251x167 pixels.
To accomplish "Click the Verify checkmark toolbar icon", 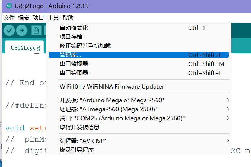I will (x=9, y=31).
